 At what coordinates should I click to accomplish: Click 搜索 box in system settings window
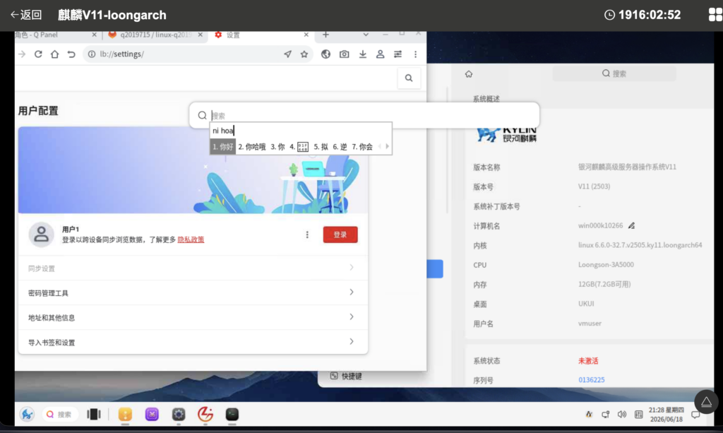click(614, 73)
